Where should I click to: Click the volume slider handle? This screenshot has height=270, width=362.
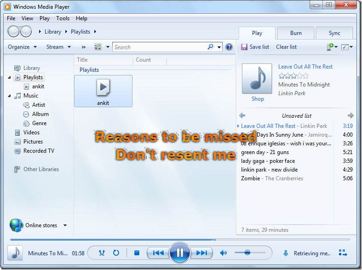(x=247, y=253)
